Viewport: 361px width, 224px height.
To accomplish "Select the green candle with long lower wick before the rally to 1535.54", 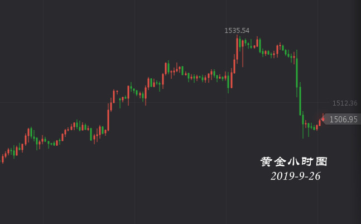I will click(228, 83).
